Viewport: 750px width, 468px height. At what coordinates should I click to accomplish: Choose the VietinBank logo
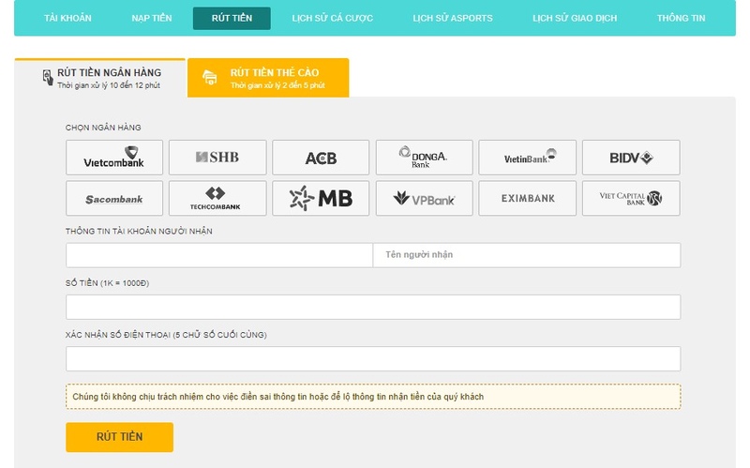click(x=528, y=158)
